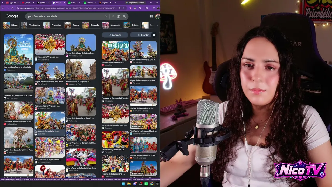
Task: Open a new browser tab
Action: pyautogui.click(x=115, y=3)
